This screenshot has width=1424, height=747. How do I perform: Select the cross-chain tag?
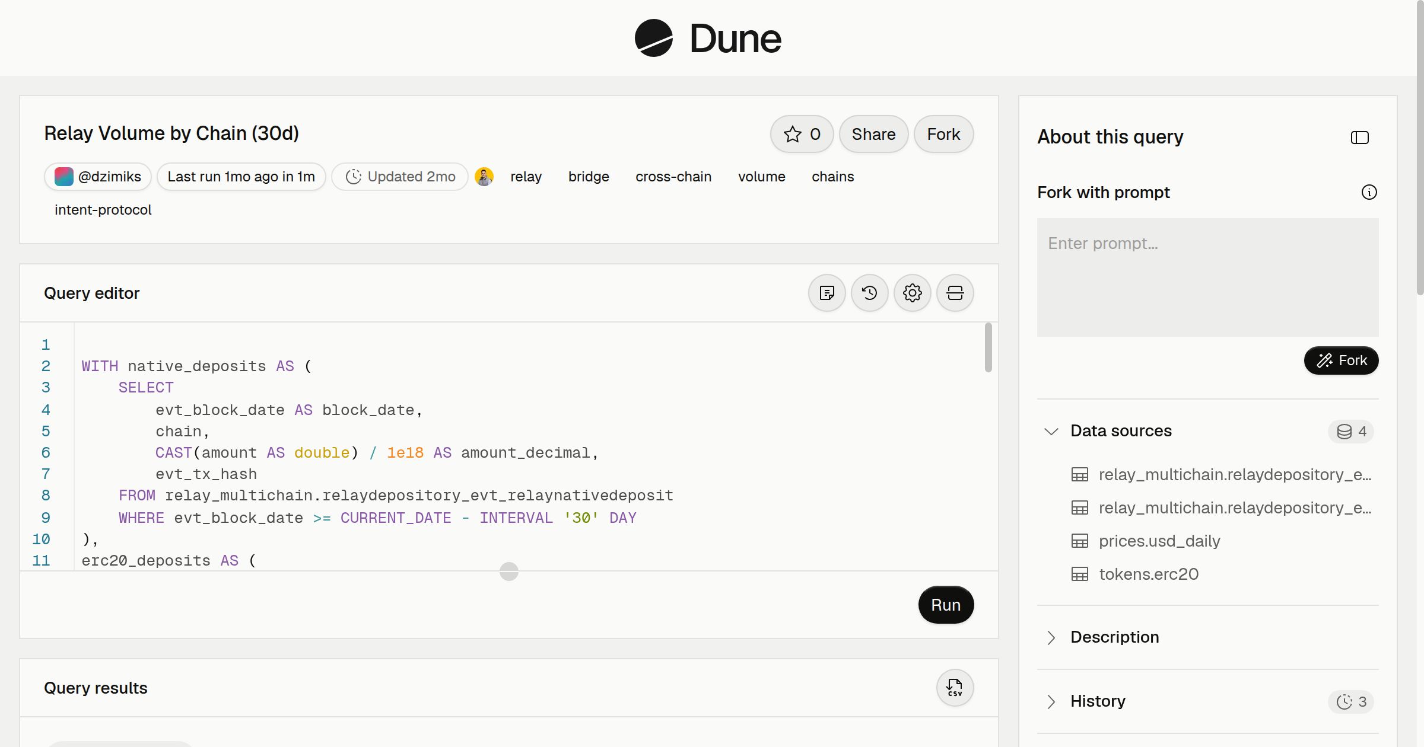coord(673,177)
